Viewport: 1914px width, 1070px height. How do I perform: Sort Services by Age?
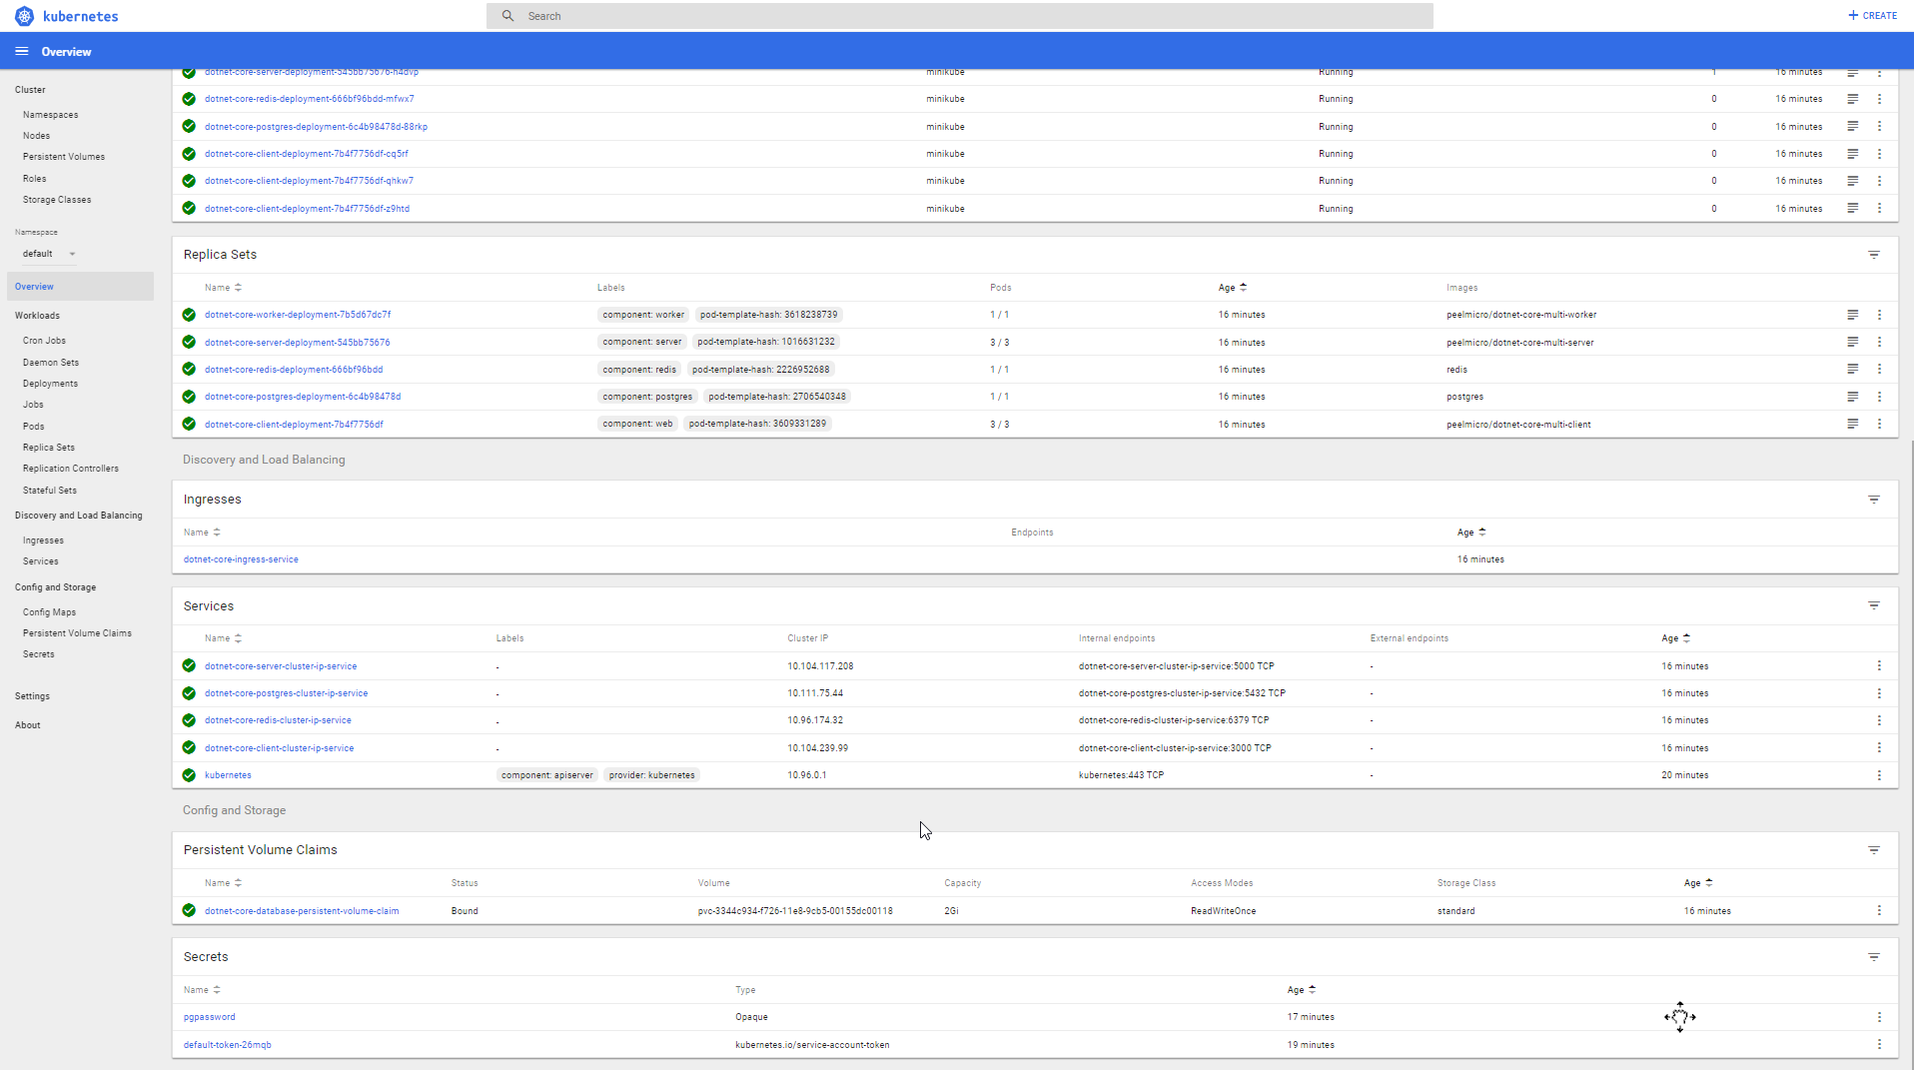pos(1675,638)
